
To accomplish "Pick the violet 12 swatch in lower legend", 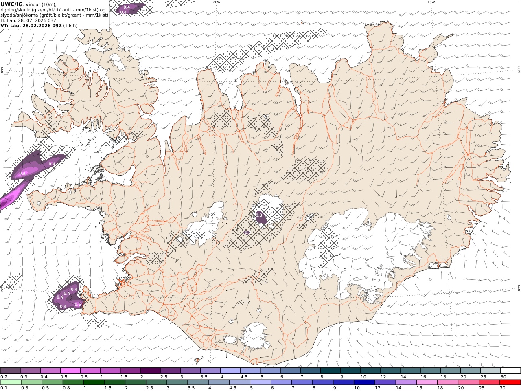I will point(385,382).
